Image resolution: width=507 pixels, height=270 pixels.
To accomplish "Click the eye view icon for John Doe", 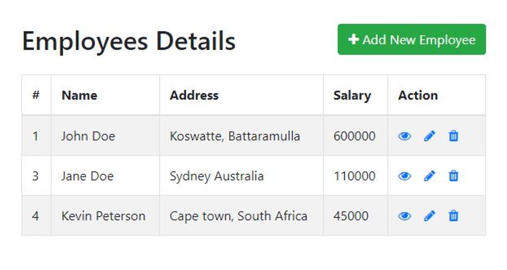I will click(x=404, y=136).
